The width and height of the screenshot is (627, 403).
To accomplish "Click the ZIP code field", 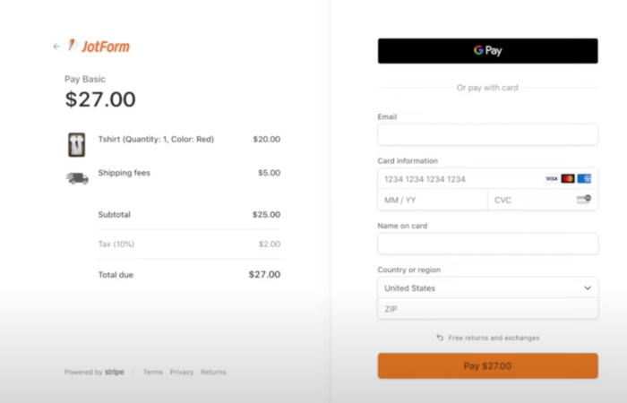I will coord(487,309).
